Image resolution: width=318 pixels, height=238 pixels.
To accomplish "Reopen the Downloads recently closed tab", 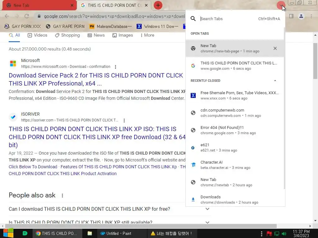I will pos(235,200).
